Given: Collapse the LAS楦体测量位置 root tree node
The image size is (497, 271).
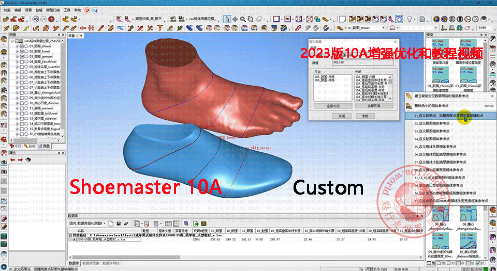Looking at the screenshot, I should tap(12, 41).
